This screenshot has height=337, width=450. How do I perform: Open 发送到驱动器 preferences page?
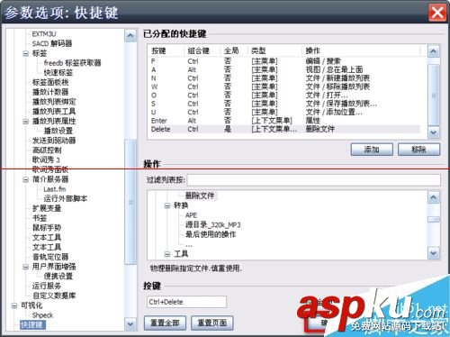click(x=54, y=141)
